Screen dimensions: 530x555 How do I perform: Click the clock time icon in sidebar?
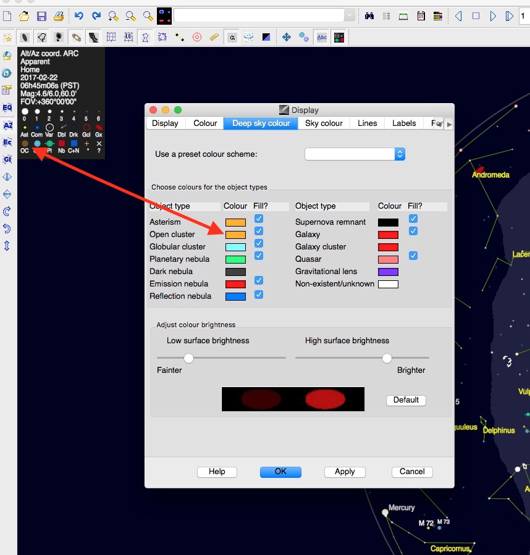coord(7,73)
